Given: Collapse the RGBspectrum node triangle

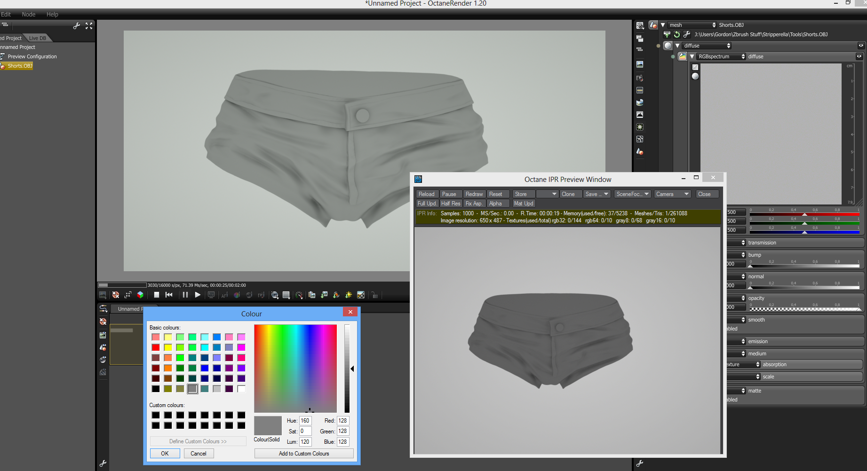Looking at the screenshot, I should (692, 56).
